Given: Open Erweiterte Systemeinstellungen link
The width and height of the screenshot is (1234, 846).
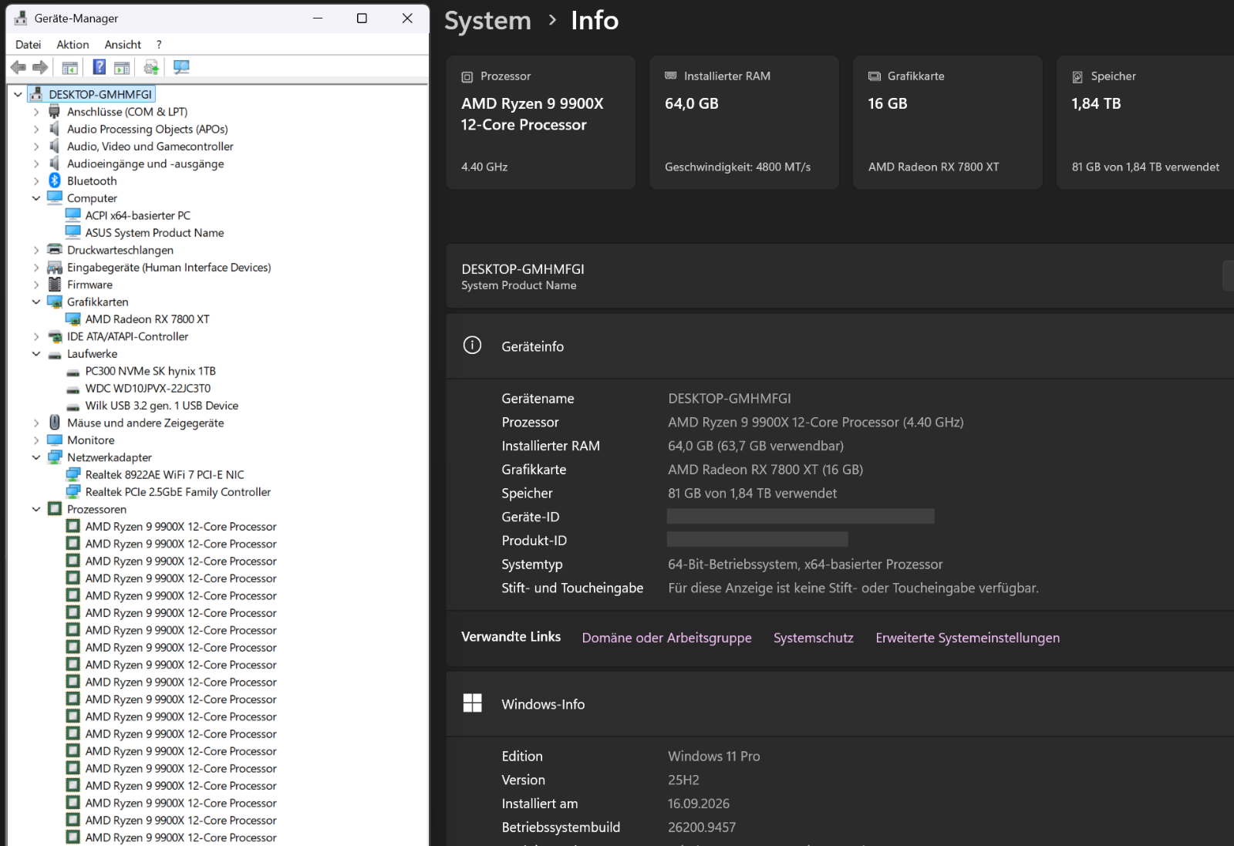Looking at the screenshot, I should [x=968, y=638].
